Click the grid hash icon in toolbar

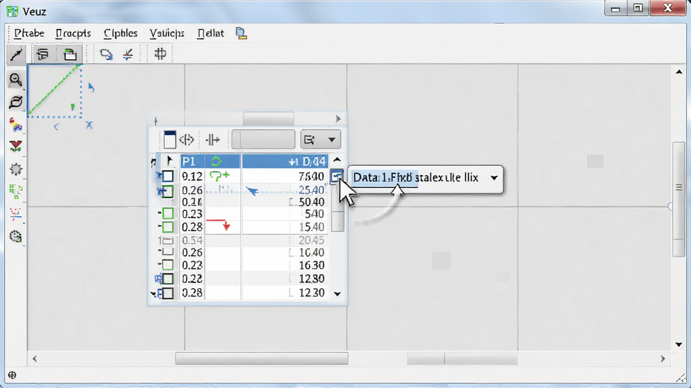160,54
